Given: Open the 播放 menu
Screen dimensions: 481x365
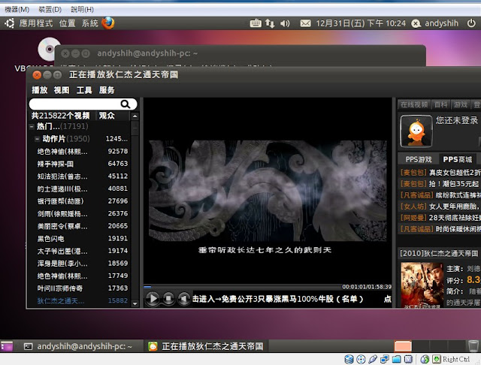Looking at the screenshot, I should coord(40,90).
